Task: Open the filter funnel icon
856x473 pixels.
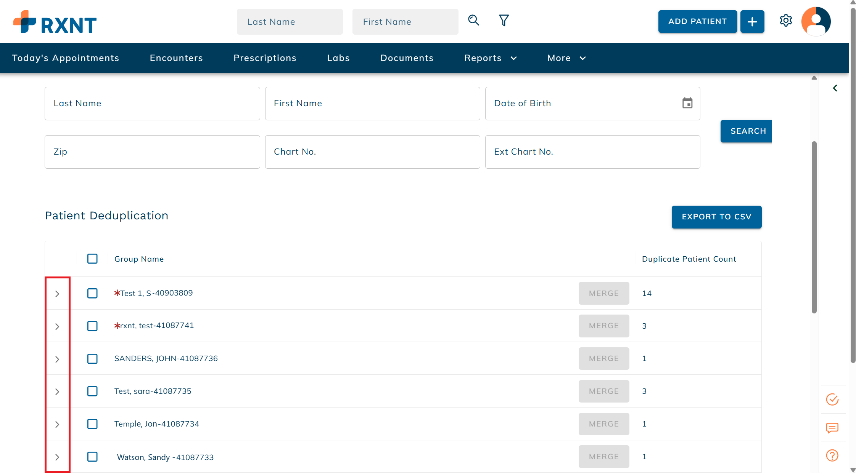Action: tap(504, 20)
